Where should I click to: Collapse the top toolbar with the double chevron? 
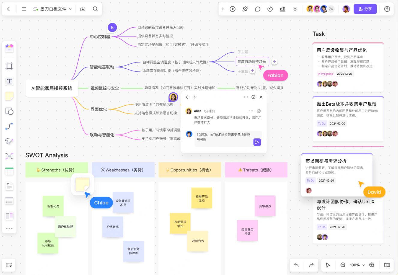coord(295,9)
